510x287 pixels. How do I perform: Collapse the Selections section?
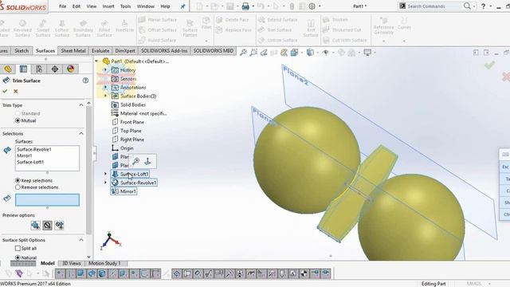tap(81, 133)
